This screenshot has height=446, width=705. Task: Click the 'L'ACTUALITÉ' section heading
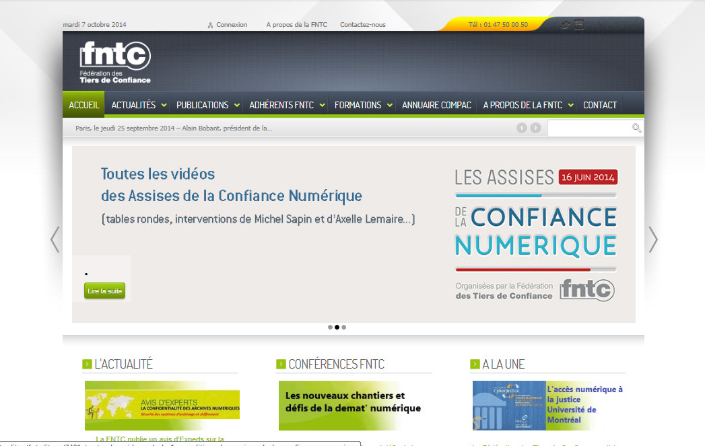point(124,364)
